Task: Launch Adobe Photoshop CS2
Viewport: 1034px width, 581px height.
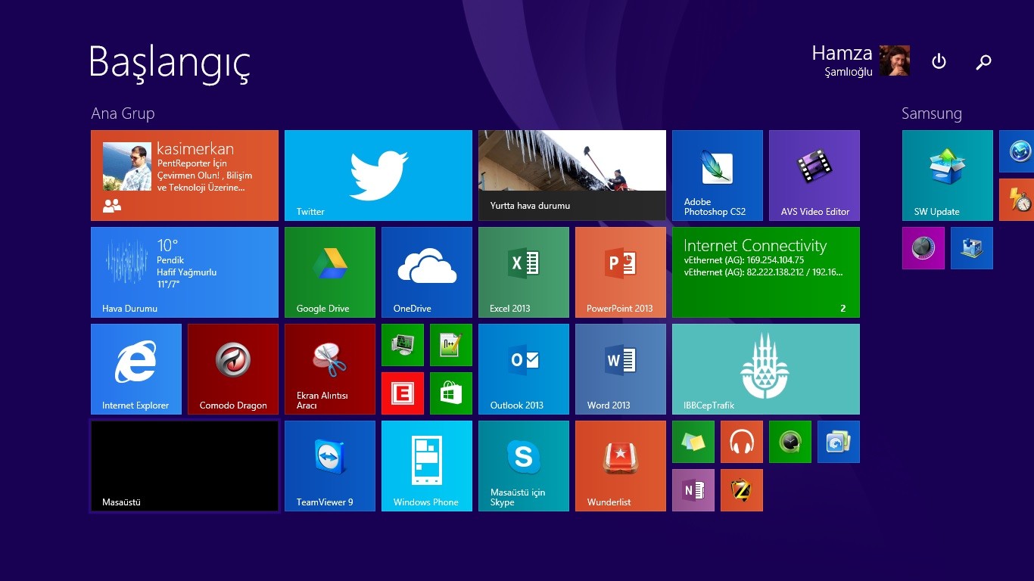Action: (x=718, y=176)
